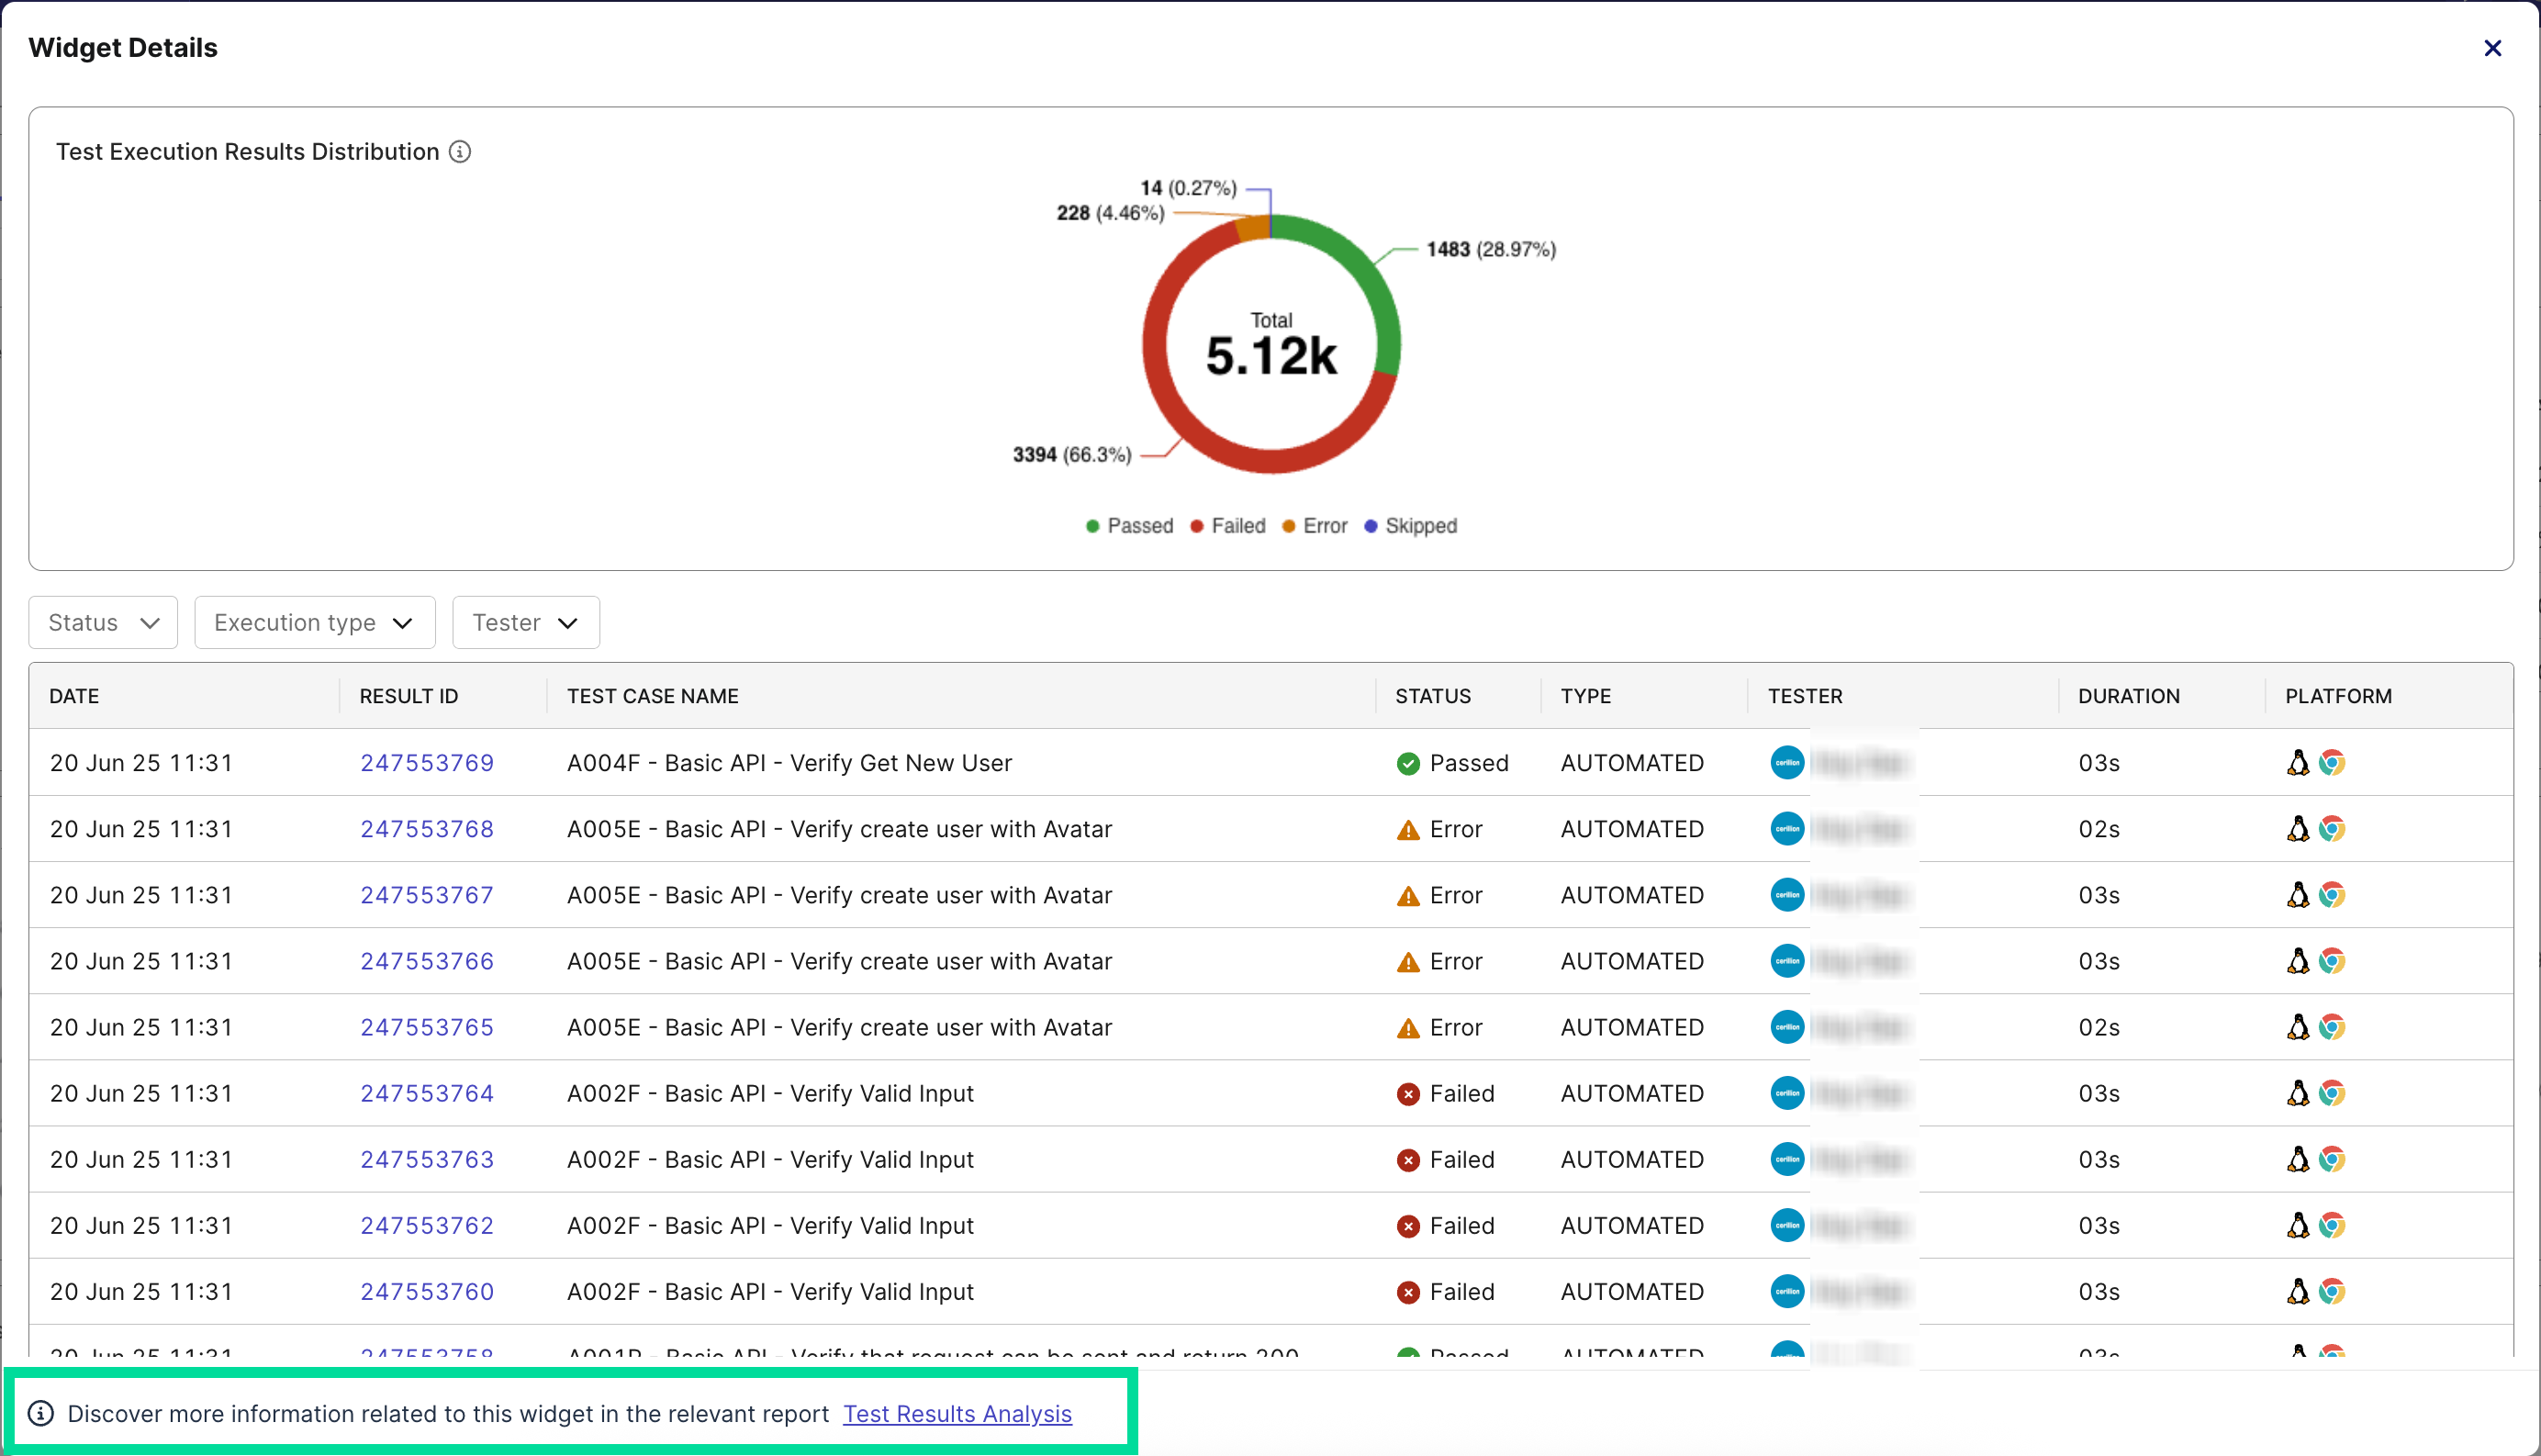Click the tester avatar in row 247553762
The image size is (2541, 1456).
(x=1787, y=1225)
